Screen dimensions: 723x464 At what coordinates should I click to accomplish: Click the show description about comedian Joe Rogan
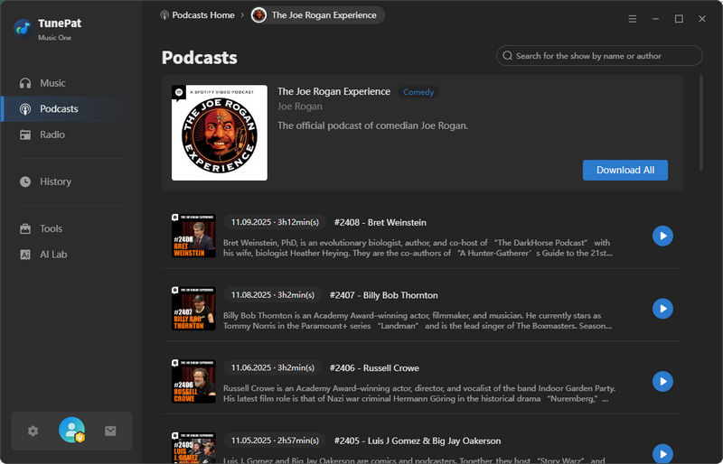372,125
